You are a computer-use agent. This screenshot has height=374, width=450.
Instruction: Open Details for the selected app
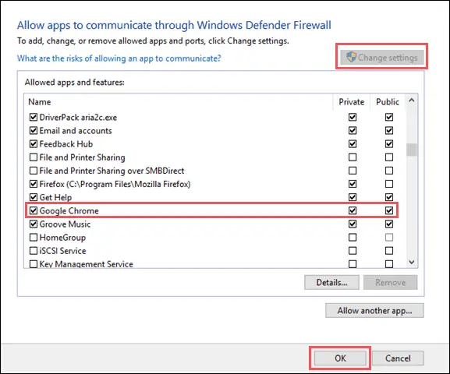[x=331, y=283]
